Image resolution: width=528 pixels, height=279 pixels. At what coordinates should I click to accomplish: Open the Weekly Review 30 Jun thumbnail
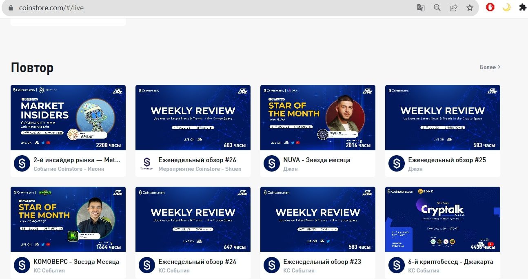click(318, 219)
